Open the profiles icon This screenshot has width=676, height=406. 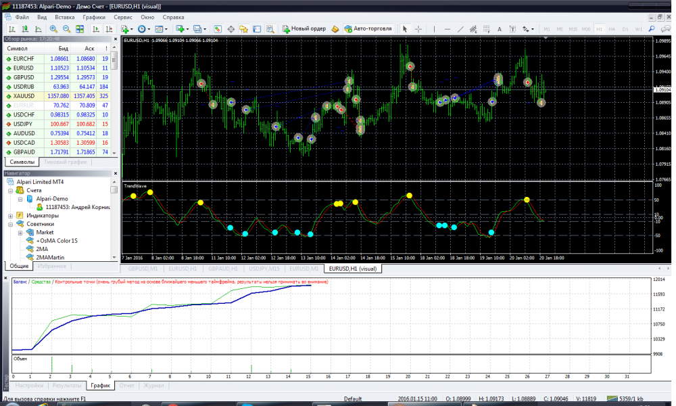coord(197,29)
